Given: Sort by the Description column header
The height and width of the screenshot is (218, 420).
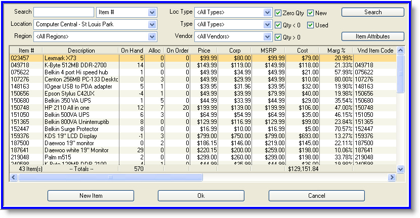Looking at the screenshot, I should (81, 51).
